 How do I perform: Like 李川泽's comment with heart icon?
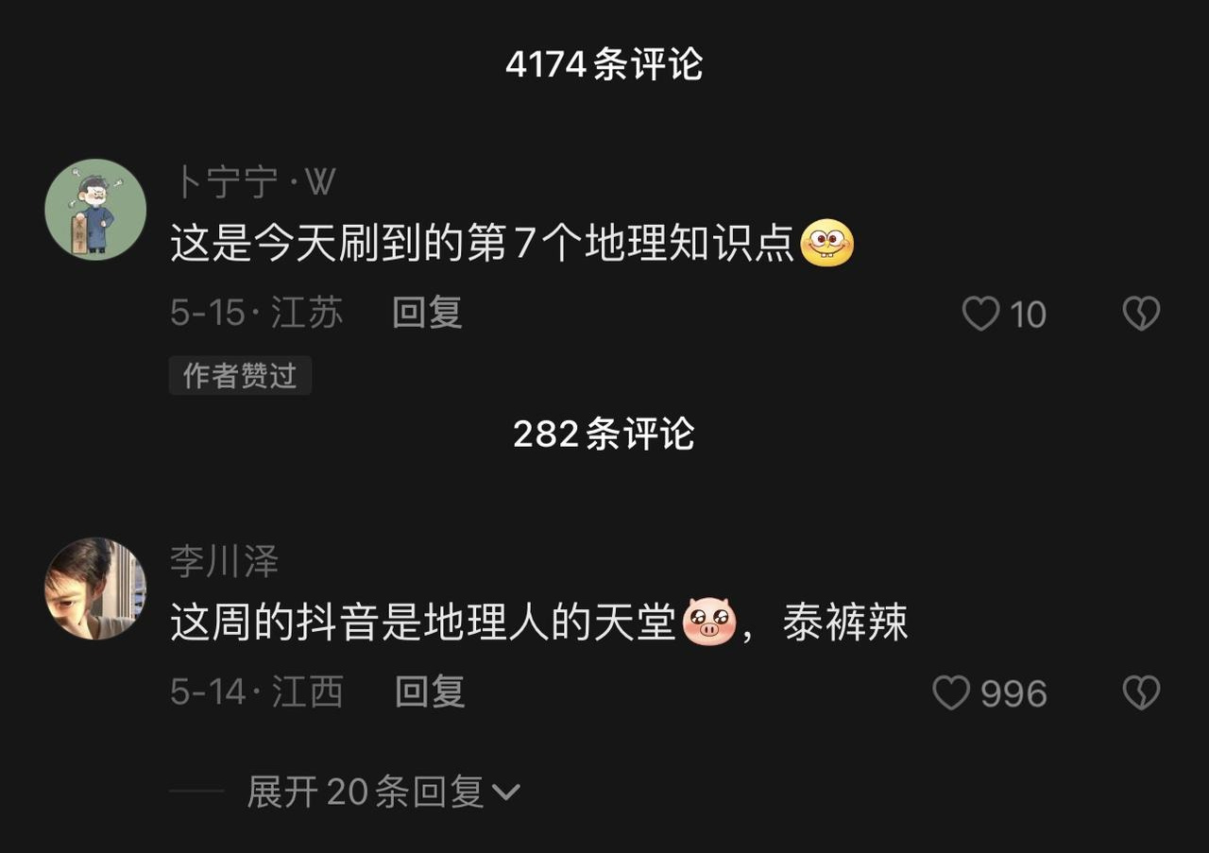[951, 693]
